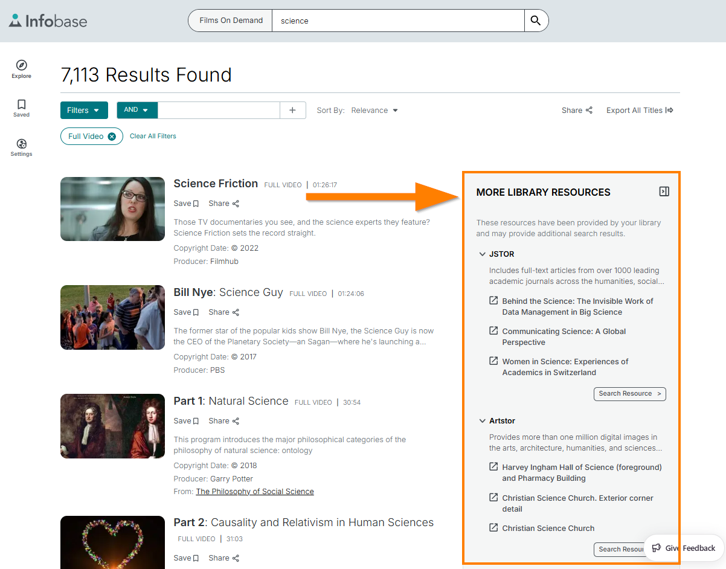Click Export All Titles
726x569 pixels.
(x=640, y=110)
